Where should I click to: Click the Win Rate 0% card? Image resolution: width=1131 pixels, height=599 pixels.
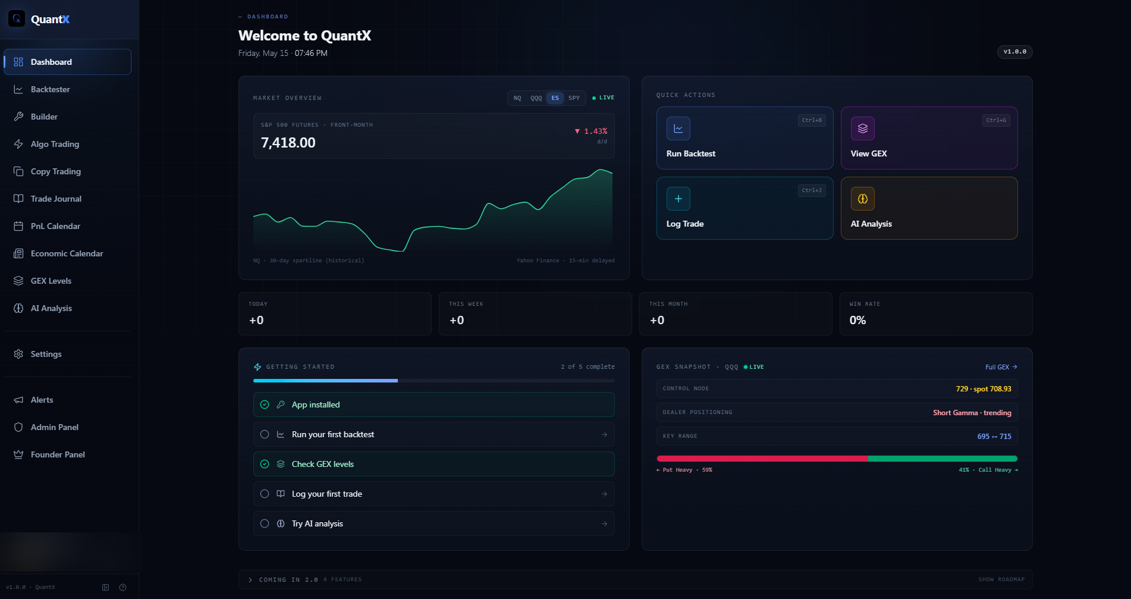(936, 313)
